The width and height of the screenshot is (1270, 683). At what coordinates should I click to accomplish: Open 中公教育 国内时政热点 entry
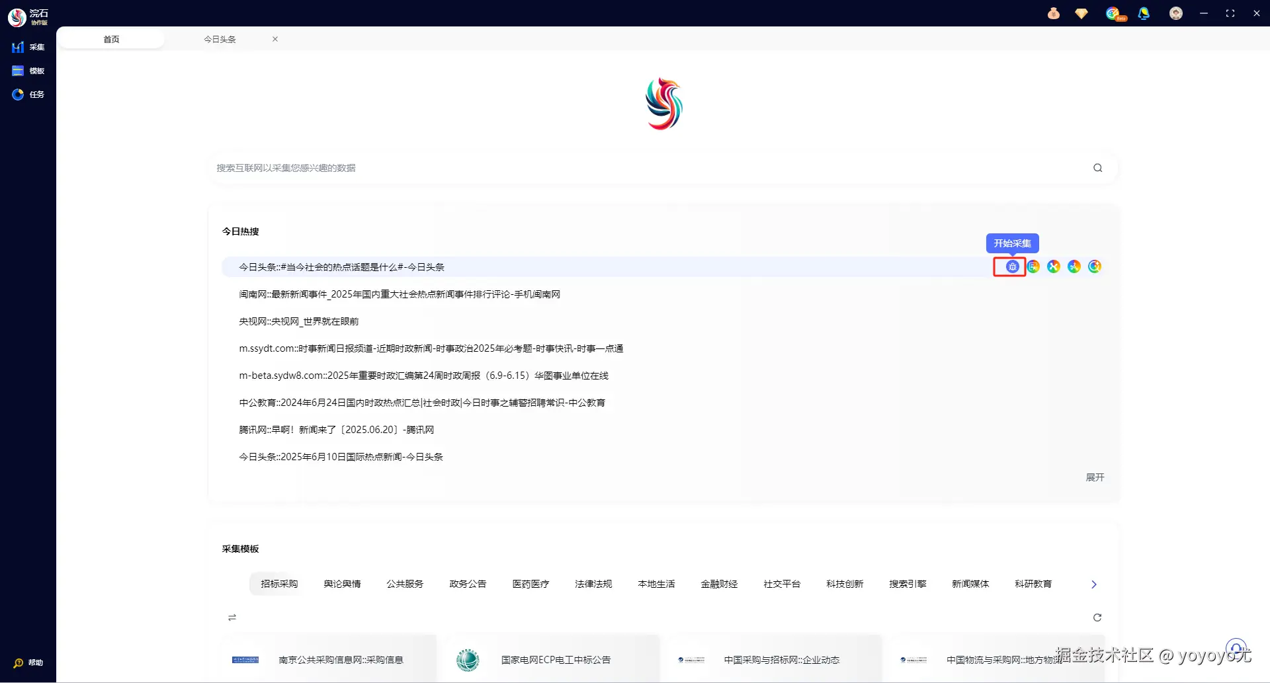point(422,403)
